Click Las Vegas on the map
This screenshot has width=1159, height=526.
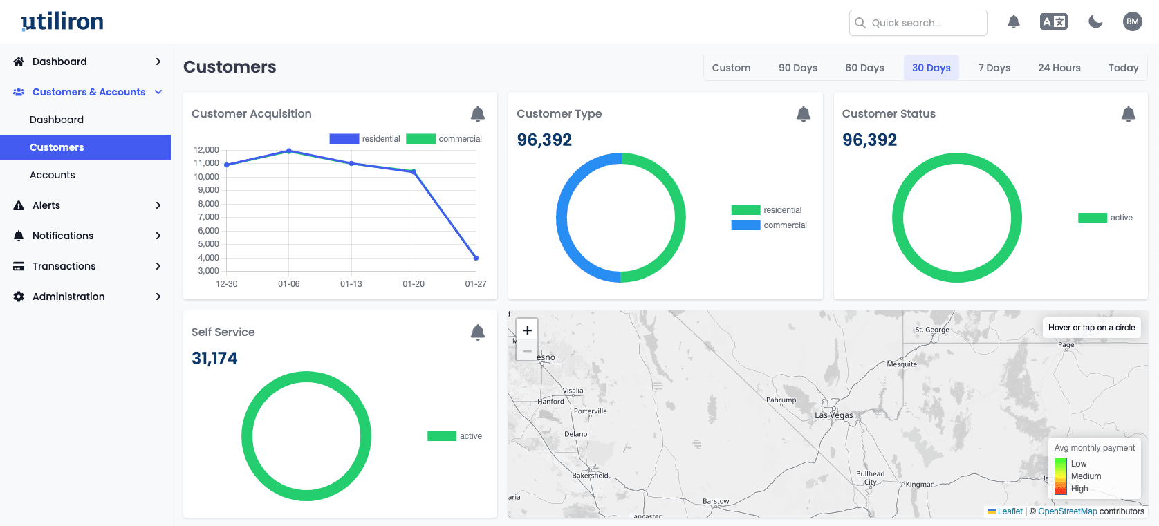coord(833,415)
